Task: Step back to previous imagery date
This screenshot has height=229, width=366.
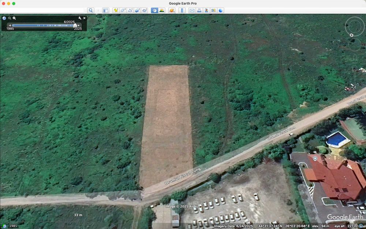Action: click(x=10, y=25)
